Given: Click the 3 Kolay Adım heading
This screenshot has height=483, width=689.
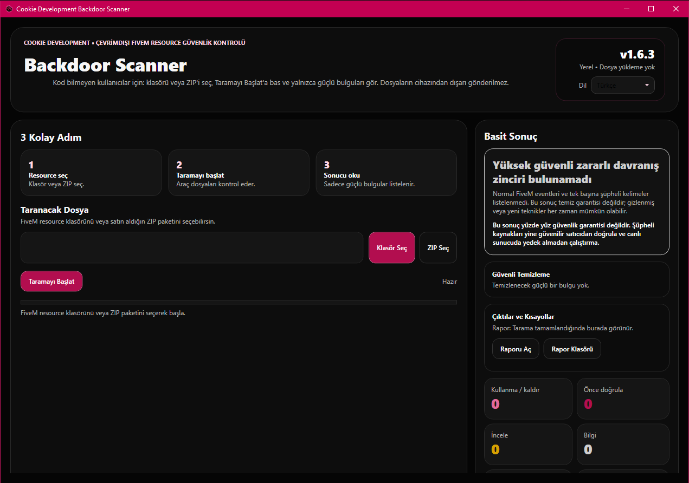Looking at the screenshot, I should point(51,138).
